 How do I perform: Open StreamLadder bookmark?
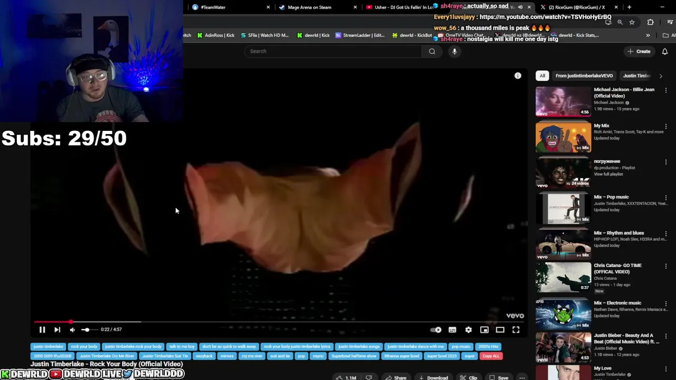360,35
